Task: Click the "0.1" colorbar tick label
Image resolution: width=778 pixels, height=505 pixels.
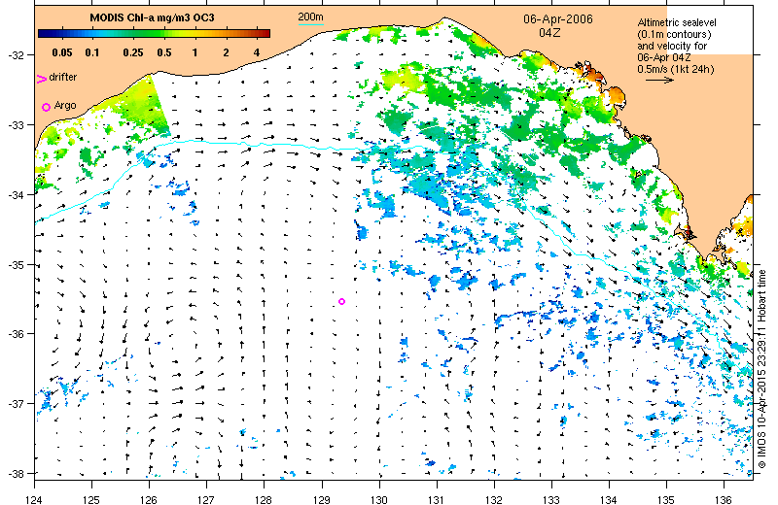Action: coord(91,52)
